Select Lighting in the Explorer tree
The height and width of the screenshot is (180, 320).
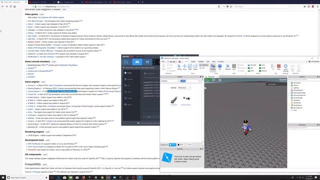[296, 88]
